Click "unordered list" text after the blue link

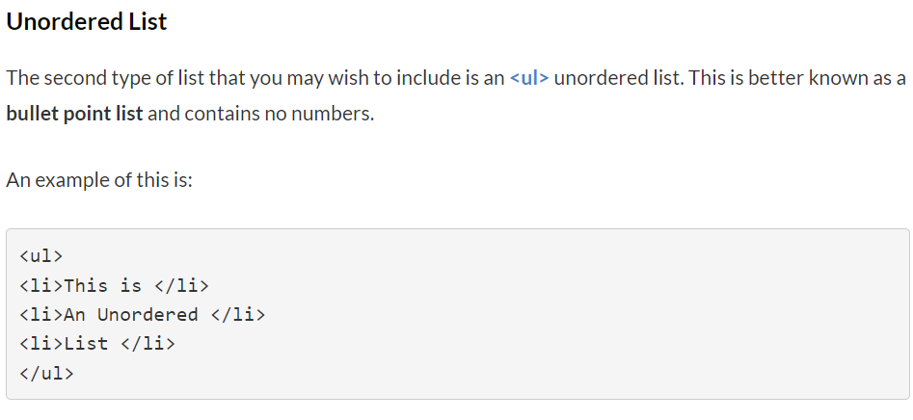[x=617, y=78]
